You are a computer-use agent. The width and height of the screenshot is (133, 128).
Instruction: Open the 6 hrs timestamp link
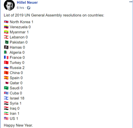pyautogui.click(x=20, y=8)
